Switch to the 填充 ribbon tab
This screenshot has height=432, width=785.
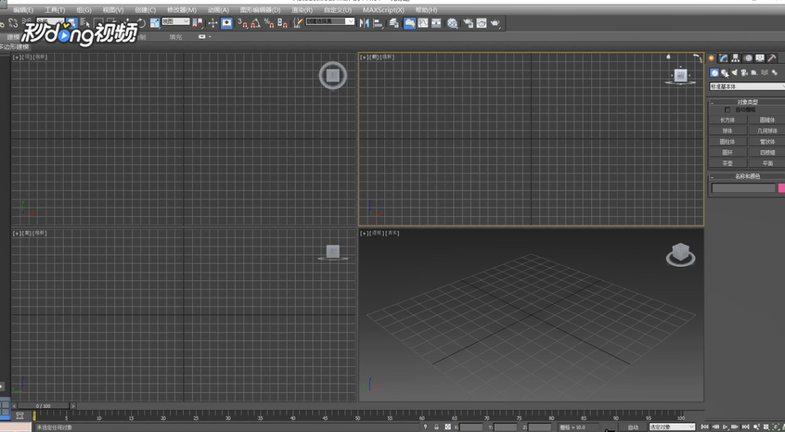point(175,37)
